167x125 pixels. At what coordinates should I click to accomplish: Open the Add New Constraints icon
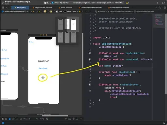point(73,119)
